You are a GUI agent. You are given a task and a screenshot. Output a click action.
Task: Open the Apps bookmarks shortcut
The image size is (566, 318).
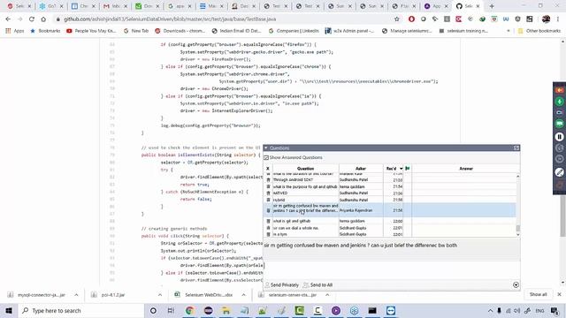click(x=15, y=31)
